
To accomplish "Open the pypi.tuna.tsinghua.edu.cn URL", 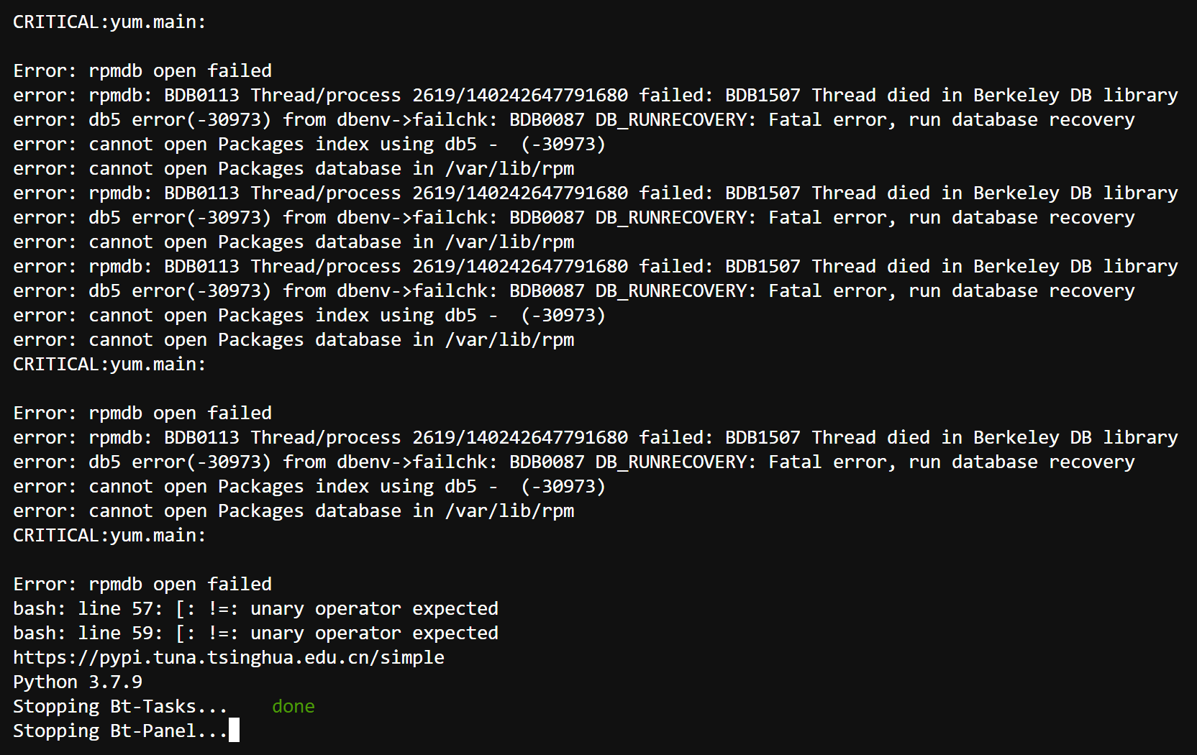I will (x=228, y=658).
